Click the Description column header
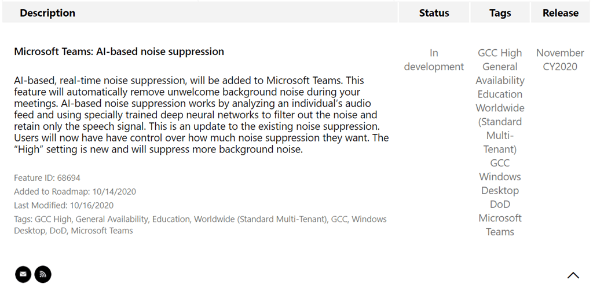Viewport: 593px width, 295px height. [x=47, y=13]
